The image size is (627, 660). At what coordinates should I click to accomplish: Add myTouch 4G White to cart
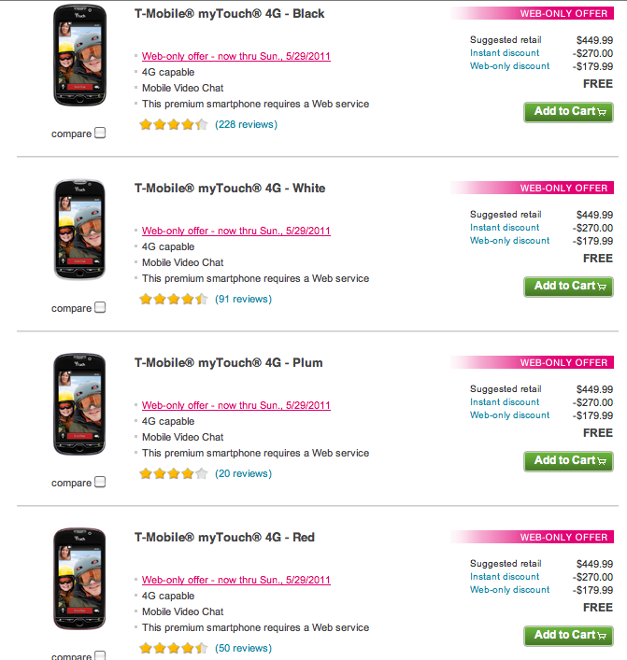coord(568,287)
